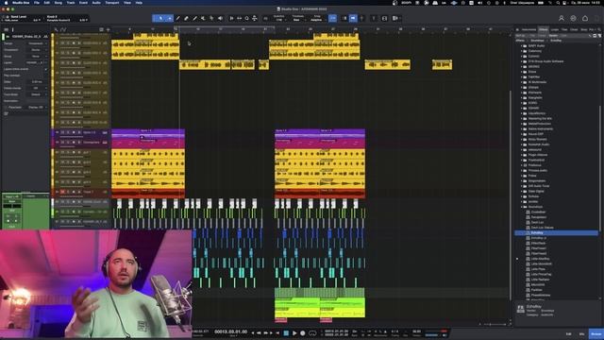Click the timeline ruler at bar 21

coord(265,29)
